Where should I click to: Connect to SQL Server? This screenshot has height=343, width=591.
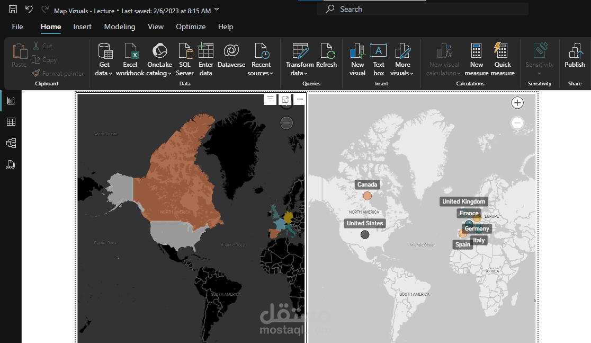pos(185,59)
